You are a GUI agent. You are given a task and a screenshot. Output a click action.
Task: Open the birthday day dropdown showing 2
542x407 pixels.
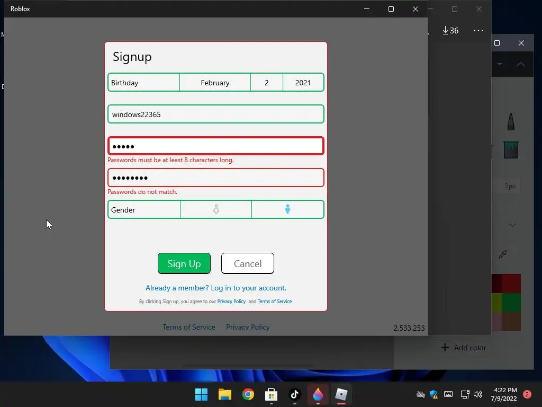267,83
